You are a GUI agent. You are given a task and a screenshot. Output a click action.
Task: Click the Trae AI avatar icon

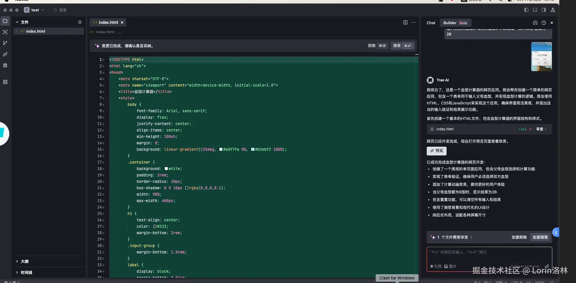(x=430, y=80)
